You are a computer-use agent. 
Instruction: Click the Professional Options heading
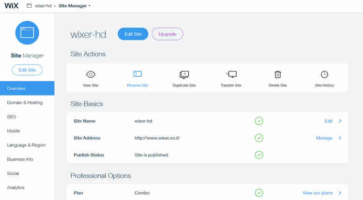[101, 176]
